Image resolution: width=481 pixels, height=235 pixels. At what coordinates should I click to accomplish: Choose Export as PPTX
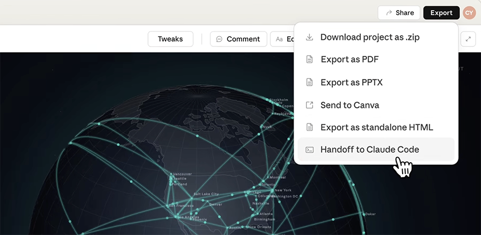tap(351, 82)
